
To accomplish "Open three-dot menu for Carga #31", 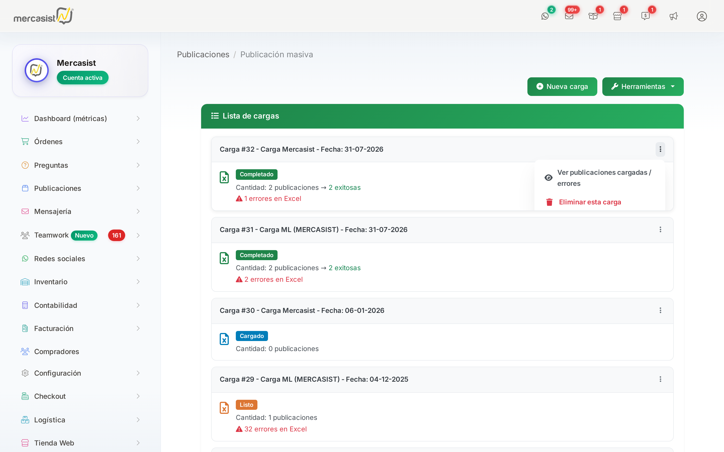I will [660, 230].
